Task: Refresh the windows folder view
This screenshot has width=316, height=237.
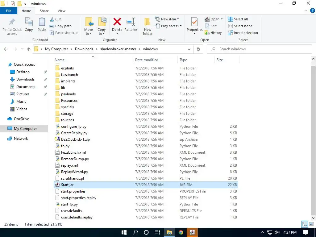Action: (x=198, y=49)
